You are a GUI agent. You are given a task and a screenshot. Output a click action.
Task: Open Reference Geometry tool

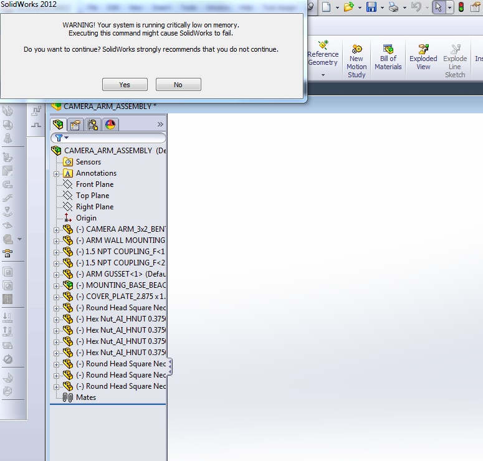[323, 53]
